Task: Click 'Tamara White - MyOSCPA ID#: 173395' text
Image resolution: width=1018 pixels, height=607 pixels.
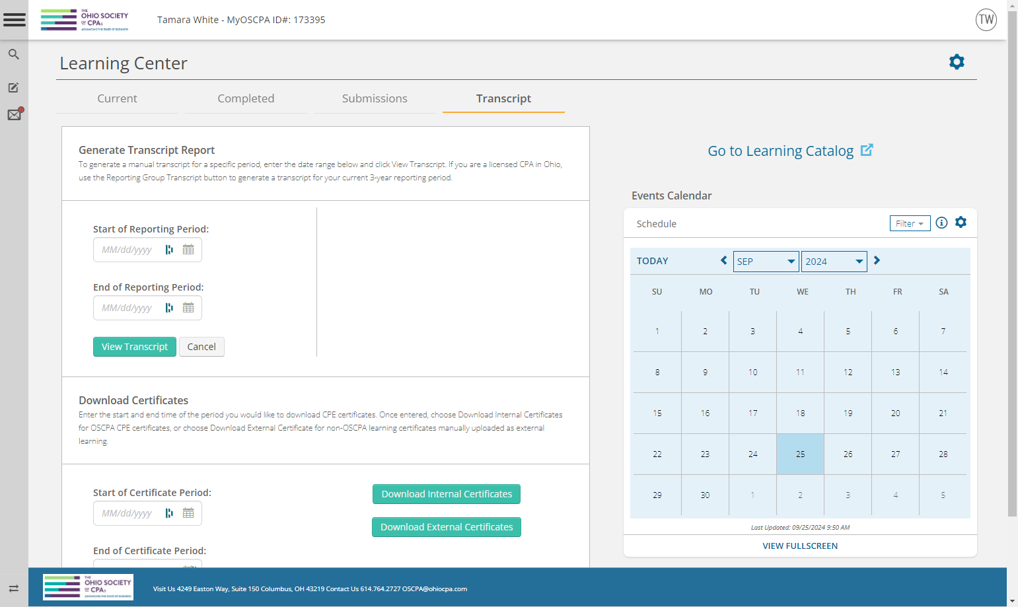Action: tap(241, 20)
